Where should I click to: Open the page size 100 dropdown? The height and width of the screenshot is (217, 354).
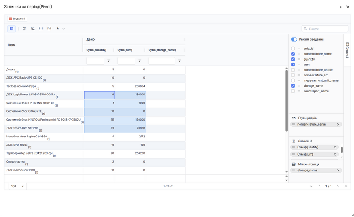click(x=18, y=186)
